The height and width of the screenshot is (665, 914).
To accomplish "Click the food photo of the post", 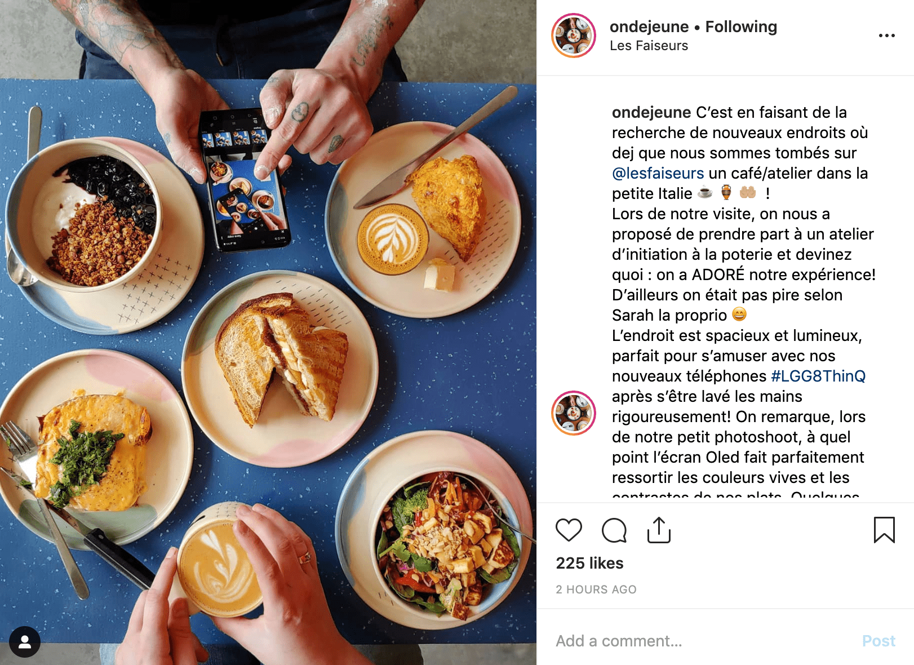I will pyautogui.click(x=268, y=333).
